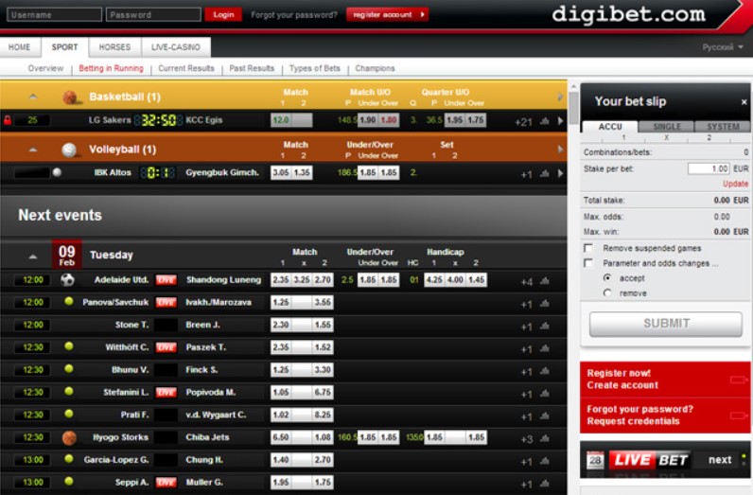
Task: Collapse the Volleyball section
Action: [x=33, y=150]
